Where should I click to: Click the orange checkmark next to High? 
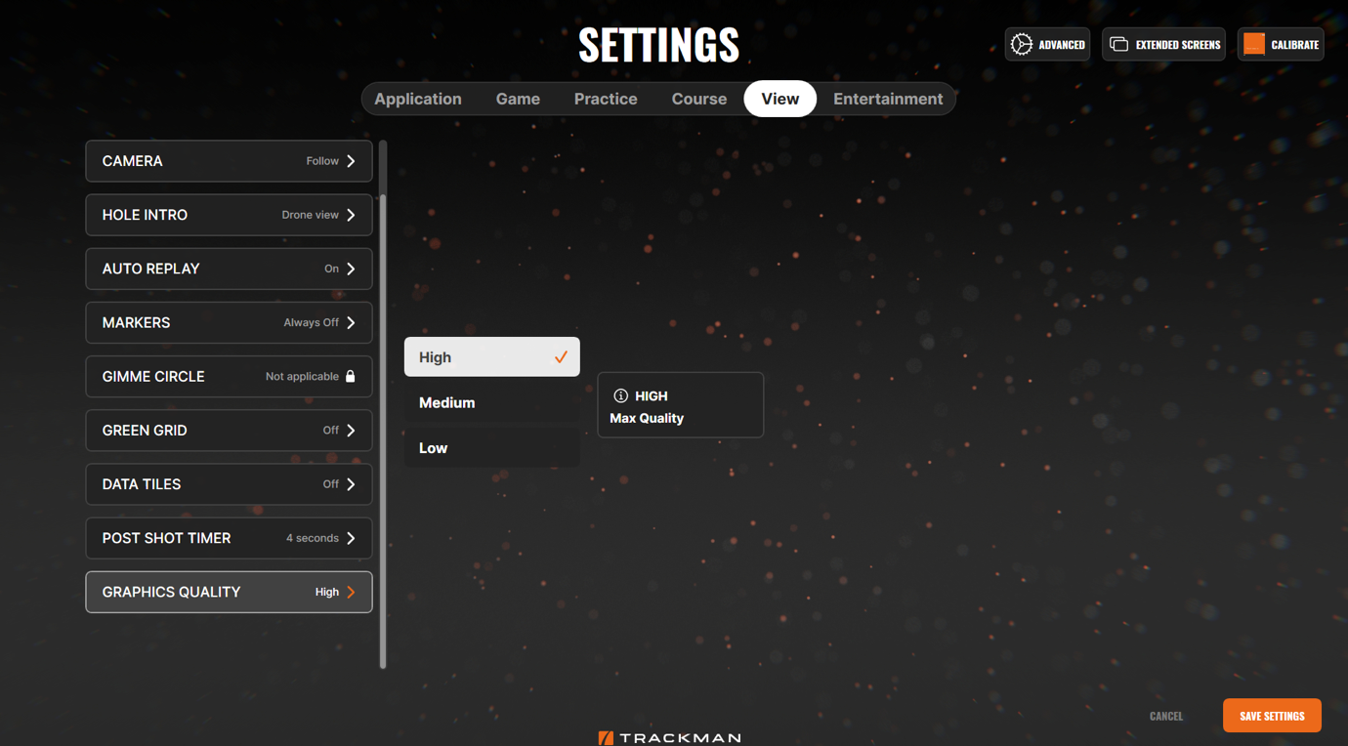(561, 356)
